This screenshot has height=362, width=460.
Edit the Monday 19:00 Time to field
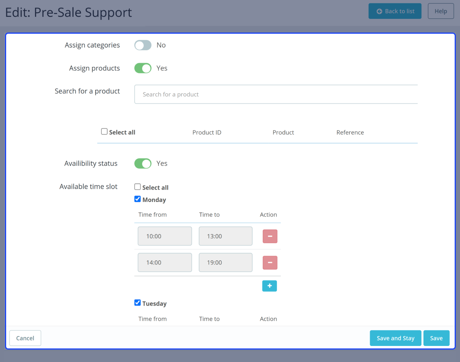(225, 263)
